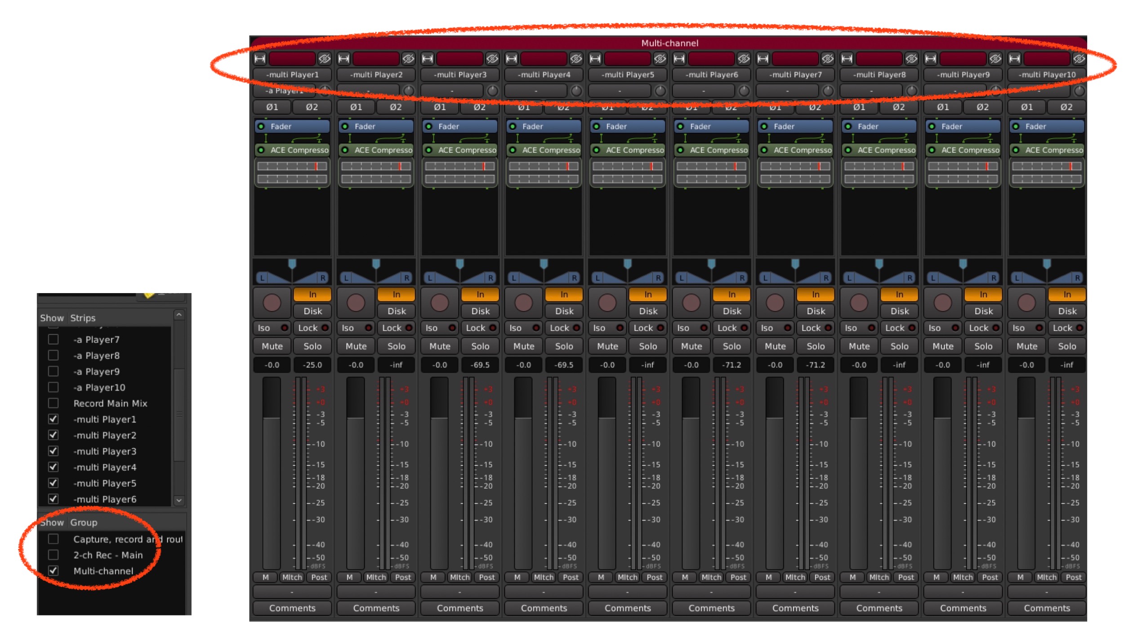Click gain value field -0.0 on Player2
The width and height of the screenshot is (1124, 632).
[356, 365]
